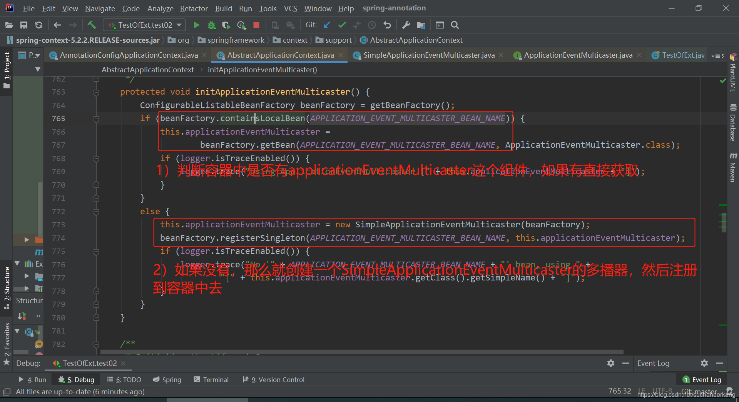Open the 1: Project tool window

(x=7, y=71)
